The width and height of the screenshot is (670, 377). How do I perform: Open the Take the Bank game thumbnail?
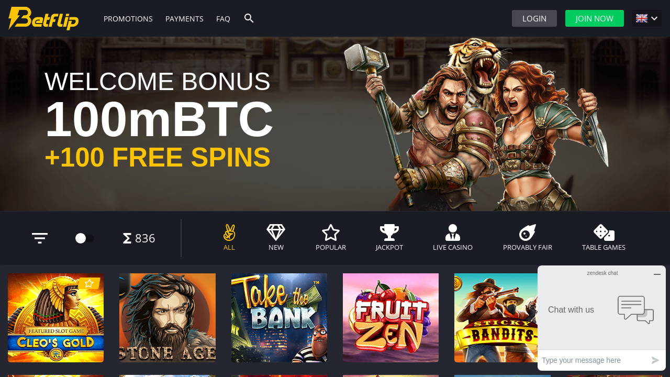279,318
